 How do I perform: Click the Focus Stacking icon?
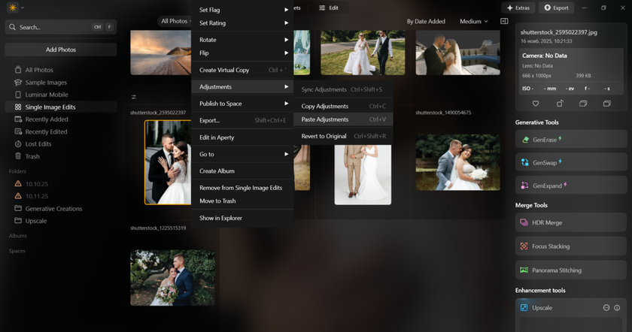point(524,246)
